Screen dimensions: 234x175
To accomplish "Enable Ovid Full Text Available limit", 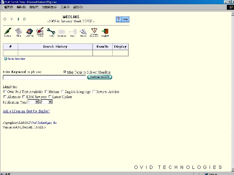I will (5, 91).
